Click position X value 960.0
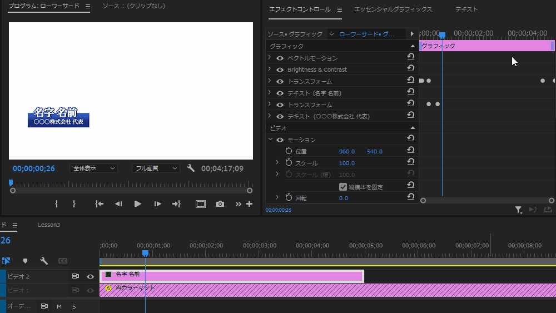The width and height of the screenshot is (556, 313). (346, 151)
